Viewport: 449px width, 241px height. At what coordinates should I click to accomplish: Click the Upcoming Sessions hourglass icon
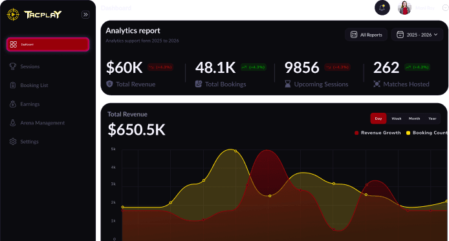[x=287, y=84]
